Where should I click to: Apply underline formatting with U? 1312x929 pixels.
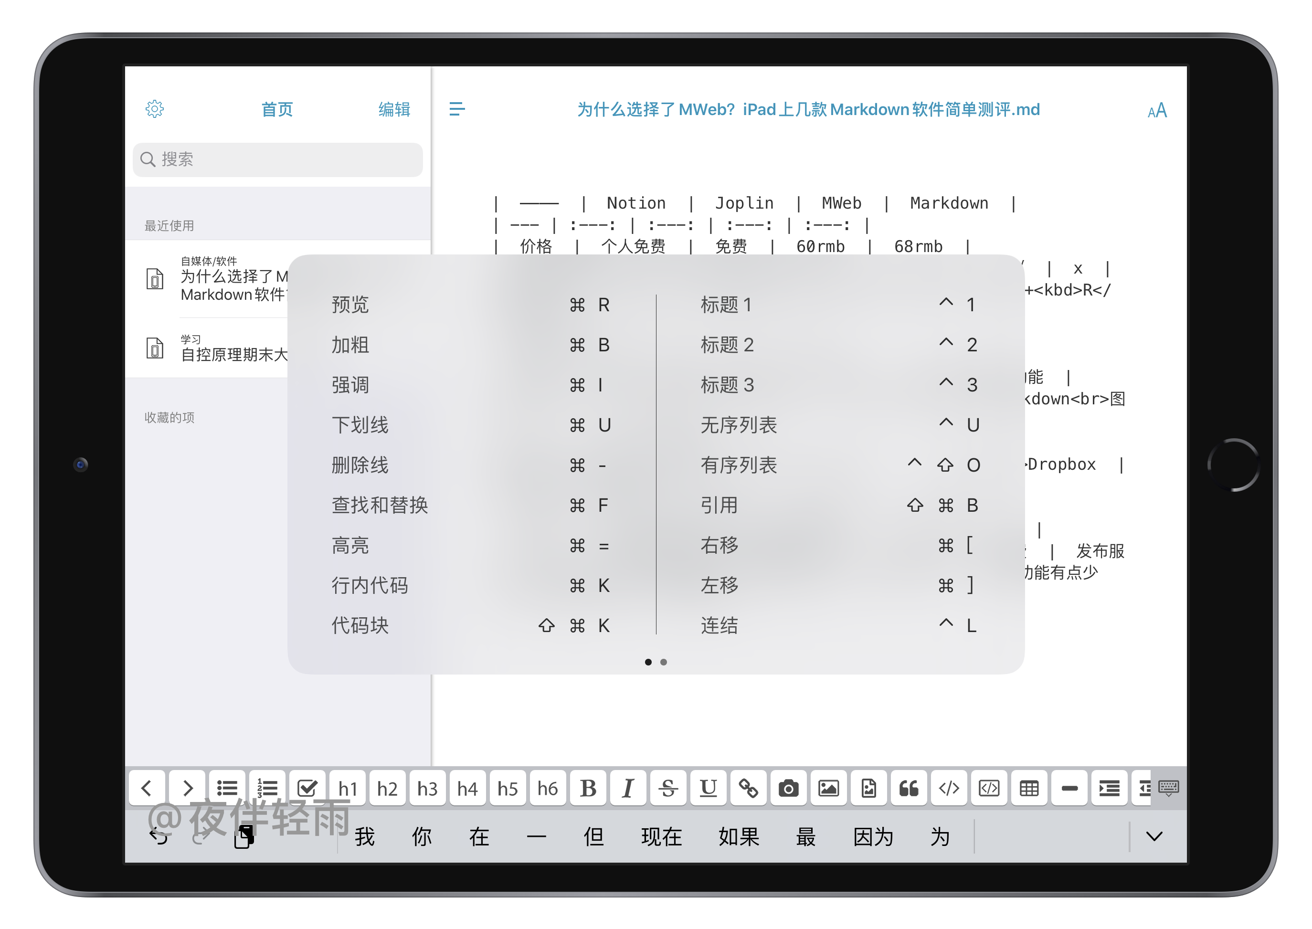click(708, 788)
